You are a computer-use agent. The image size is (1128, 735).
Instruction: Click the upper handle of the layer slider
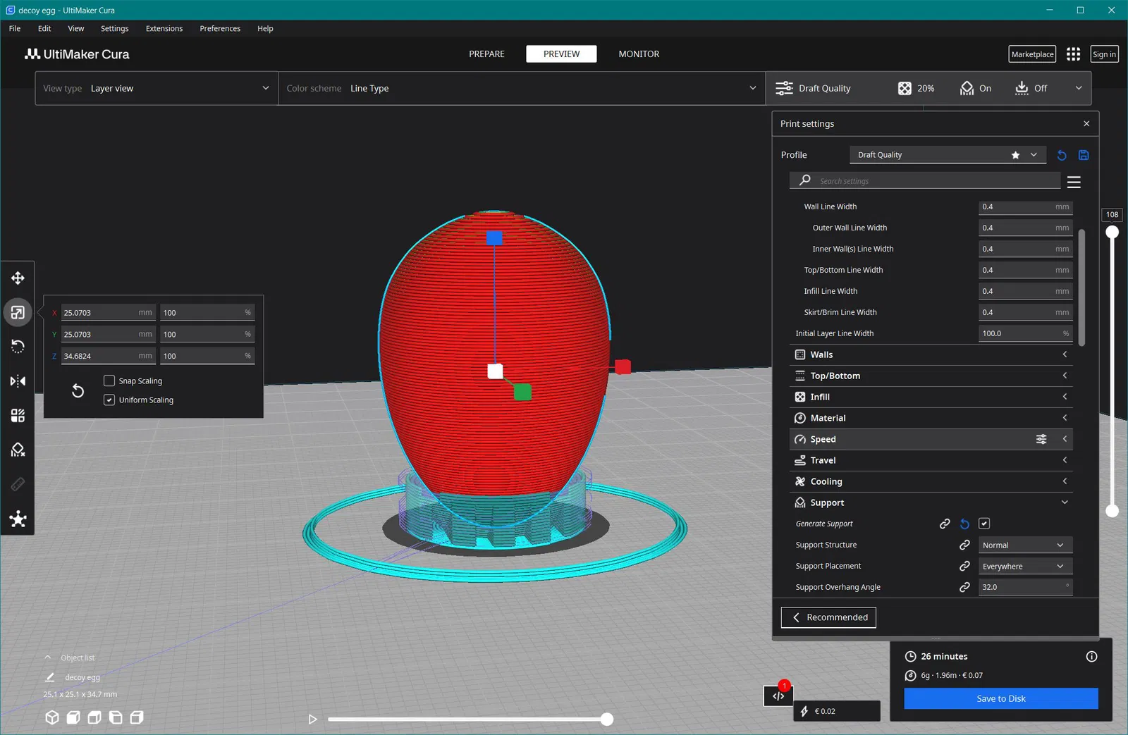(1112, 232)
